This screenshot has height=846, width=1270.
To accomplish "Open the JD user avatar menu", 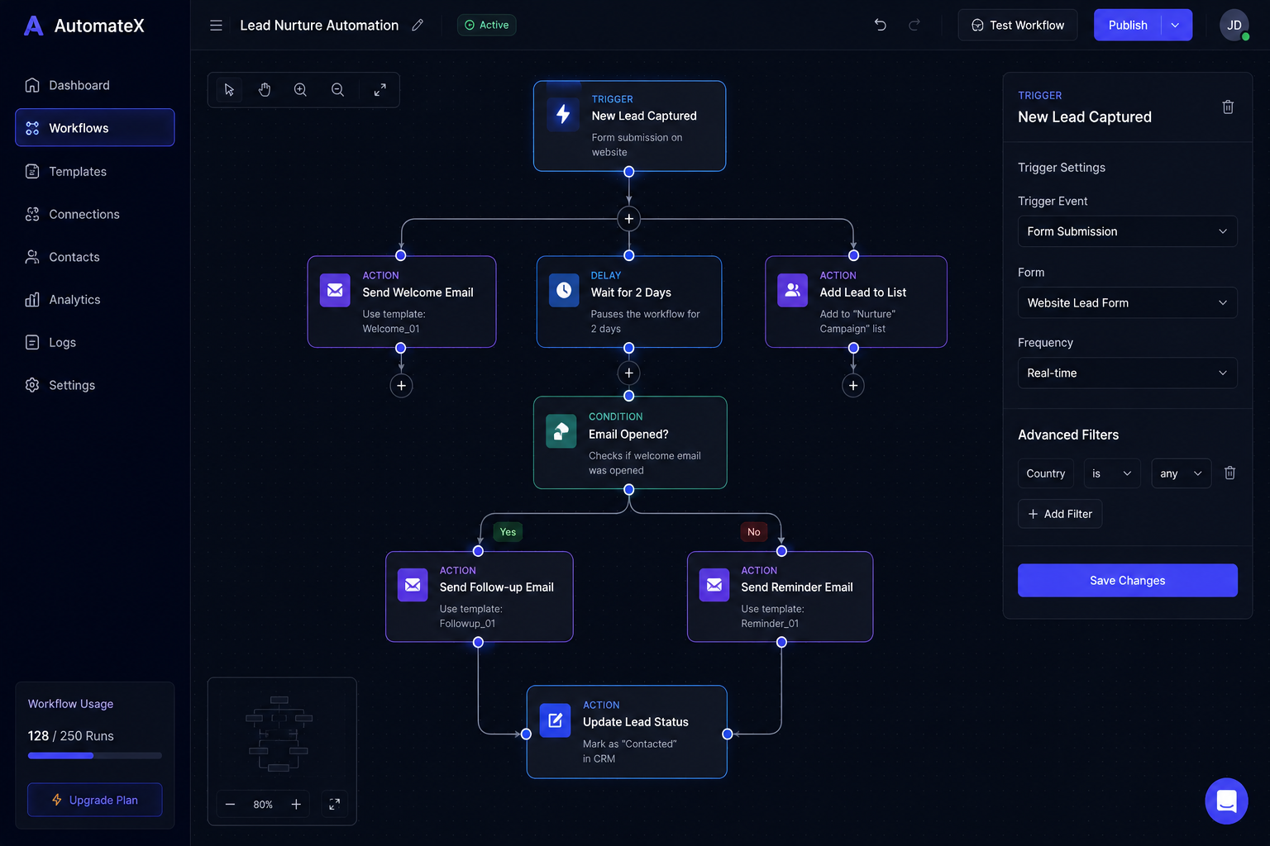I will pos(1234,25).
